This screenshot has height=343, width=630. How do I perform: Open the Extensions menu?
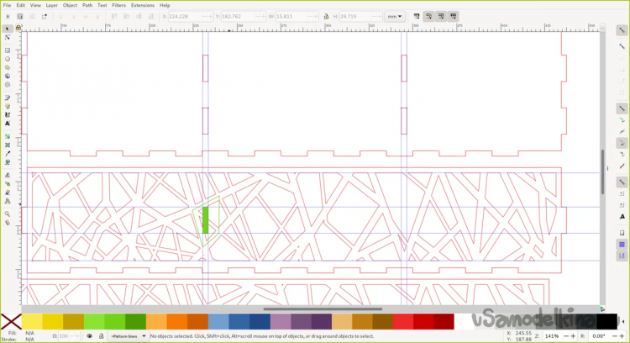[143, 5]
